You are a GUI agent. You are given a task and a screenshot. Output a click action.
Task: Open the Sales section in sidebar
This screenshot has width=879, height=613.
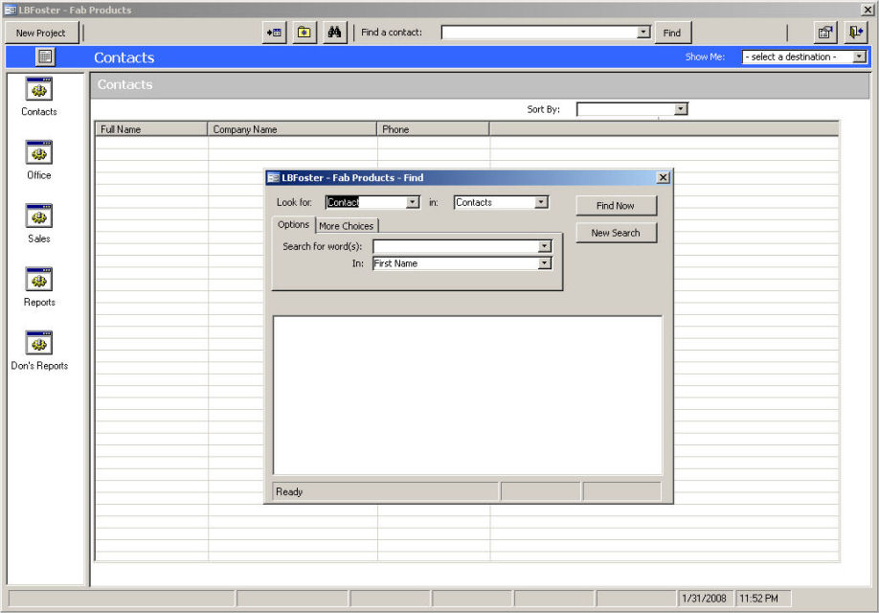[x=39, y=223]
